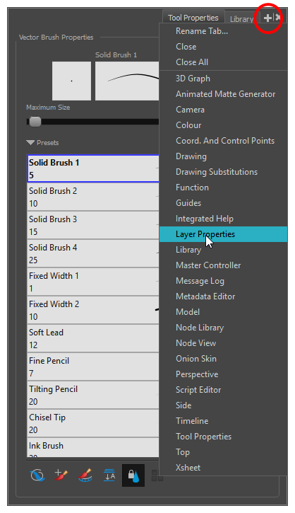
Task: Choose the Fixed Width 1 preset
Action: click(x=93, y=282)
